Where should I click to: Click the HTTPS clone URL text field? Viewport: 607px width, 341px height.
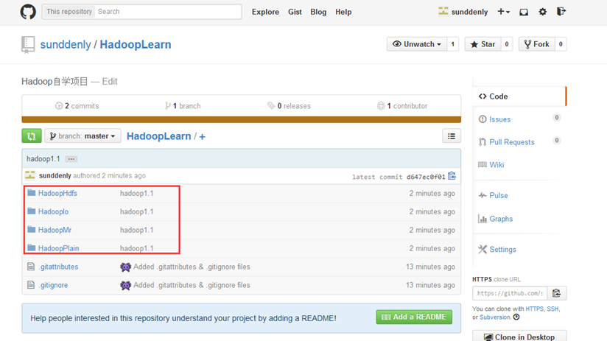pos(510,293)
